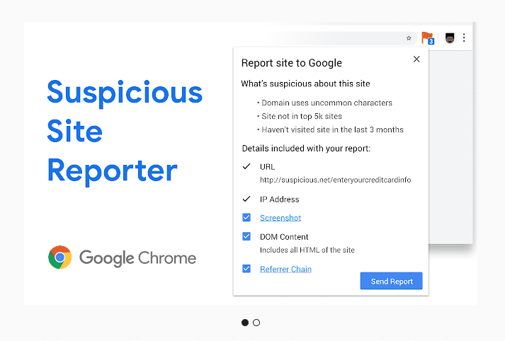505x341 pixels.
Task: Click 'Includes all HTML of the site' text
Action: [307, 250]
